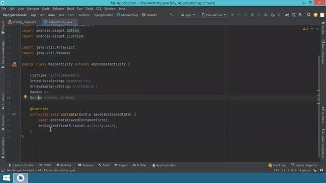Change line separator LF in status bar
The image size is (326, 183).
click(x=284, y=170)
